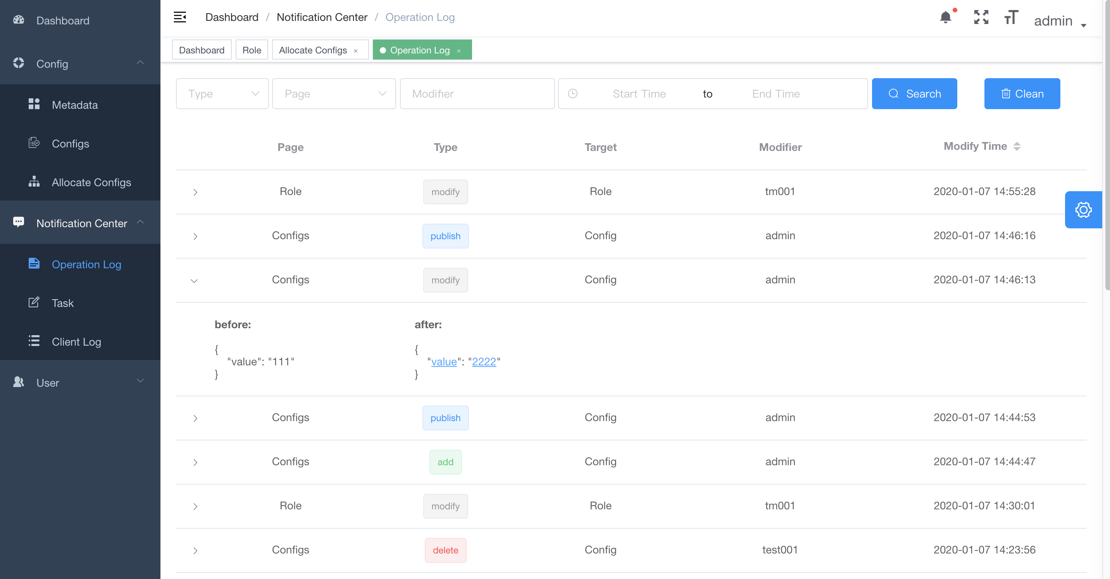Image resolution: width=1110 pixels, height=579 pixels.
Task: Close the Operation Log tab
Action: tap(459, 51)
